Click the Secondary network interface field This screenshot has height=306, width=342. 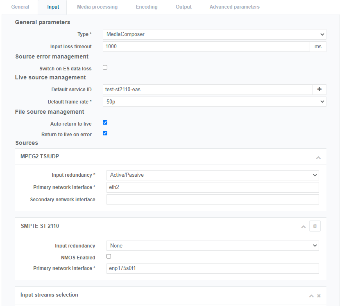tap(212, 200)
